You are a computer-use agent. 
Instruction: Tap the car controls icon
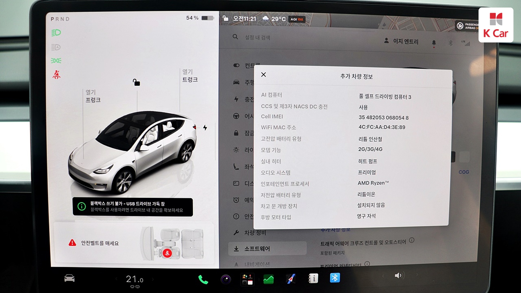click(x=69, y=278)
